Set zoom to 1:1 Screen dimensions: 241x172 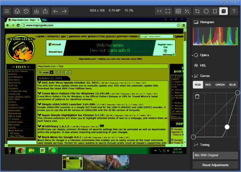click(x=159, y=11)
